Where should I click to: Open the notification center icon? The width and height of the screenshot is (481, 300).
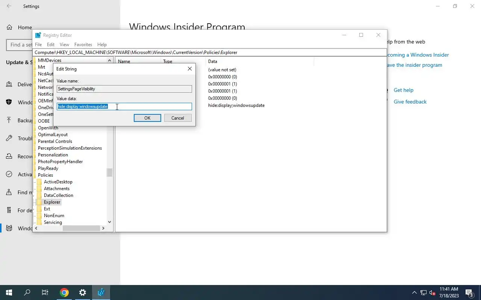click(x=469, y=292)
